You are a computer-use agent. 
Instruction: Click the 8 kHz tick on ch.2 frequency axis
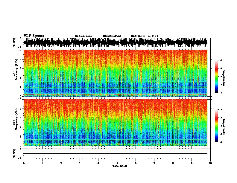21,109
